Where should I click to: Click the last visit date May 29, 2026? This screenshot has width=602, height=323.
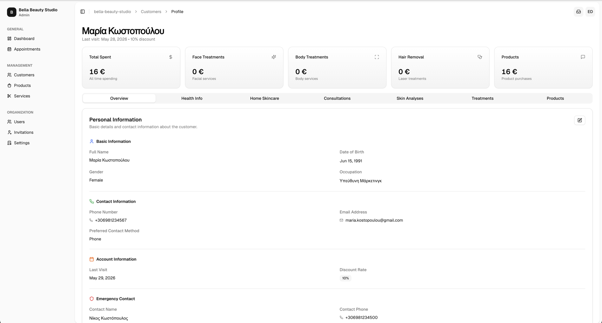[x=102, y=278]
